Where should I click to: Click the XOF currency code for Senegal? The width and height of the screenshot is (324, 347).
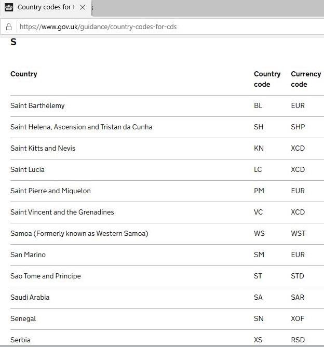[298, 318]
